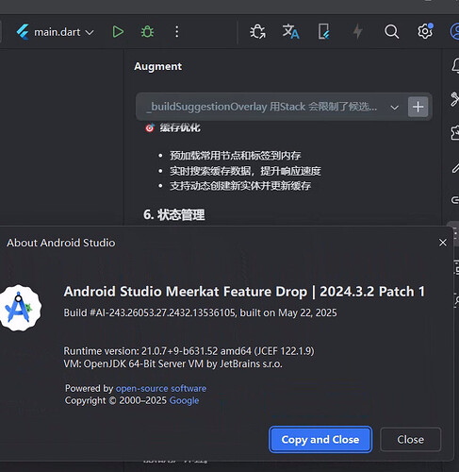This screenshot has height=472, width=459.
Task: Click the Runtime version 21.0.7+9-b631.52 line
Action: click(x=189, y=351)
